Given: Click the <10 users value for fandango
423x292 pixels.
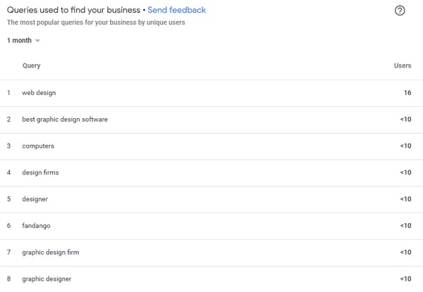Looking at the screenshot, I should pyautogui.click(x=405, y=226).
